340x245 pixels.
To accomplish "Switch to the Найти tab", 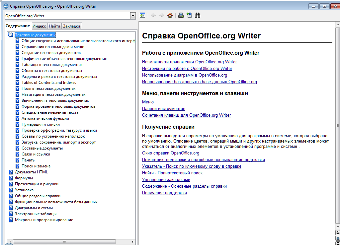I will pos(54,26).
